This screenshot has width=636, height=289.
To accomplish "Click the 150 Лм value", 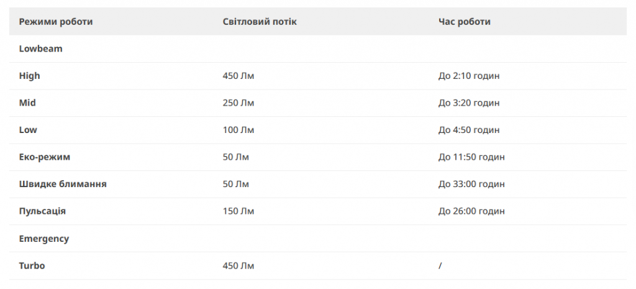I will tap(238, 211).
